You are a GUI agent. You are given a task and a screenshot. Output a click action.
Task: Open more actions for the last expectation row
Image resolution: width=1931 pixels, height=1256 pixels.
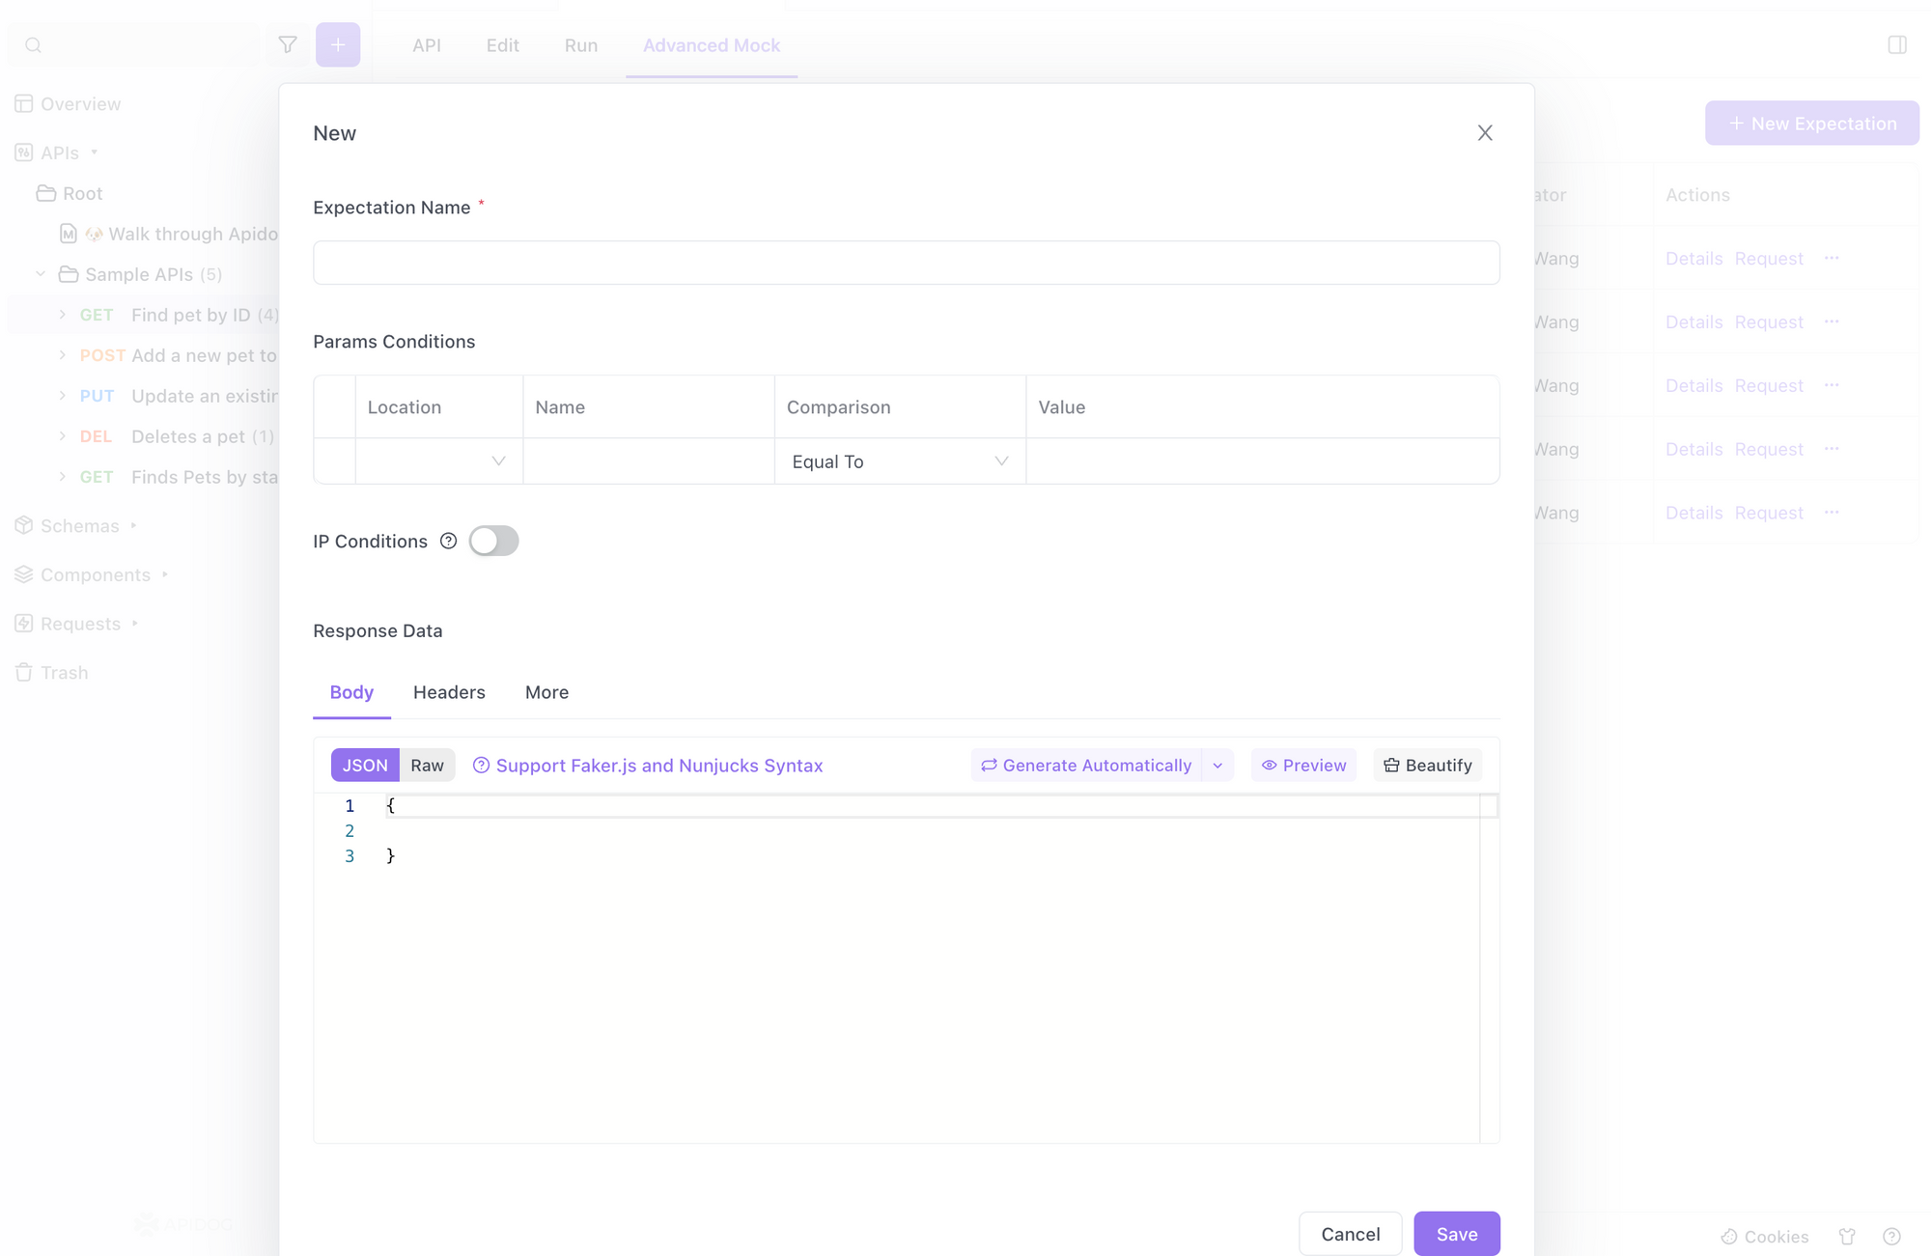tap(1832, 512)
